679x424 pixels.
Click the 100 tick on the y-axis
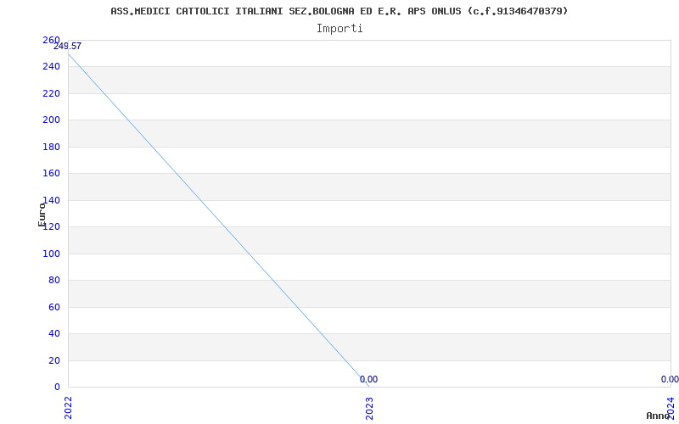51,254
